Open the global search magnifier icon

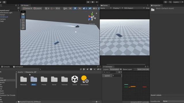coord(170,2)
